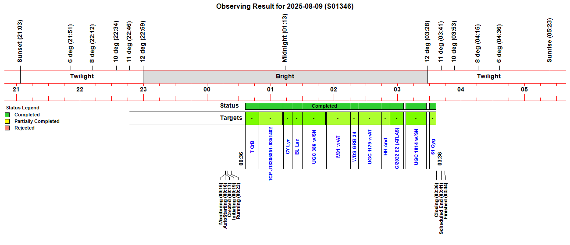The image size is (570, 245).
Task: Open the M31 w/AT target link
Action: click(x=338, y=147)
